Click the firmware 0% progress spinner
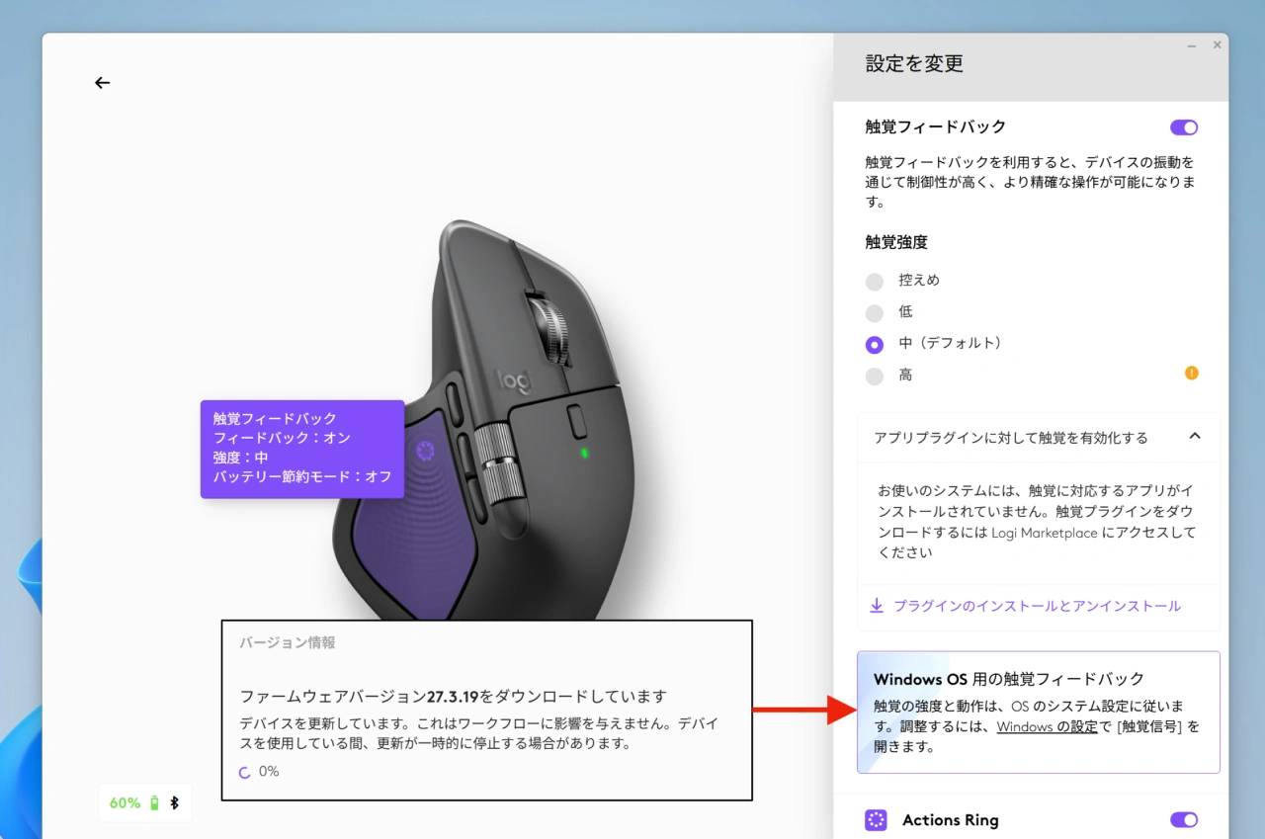Viewport: 1265px width, 839px height. pyautogui.click(x=245, y=772)
